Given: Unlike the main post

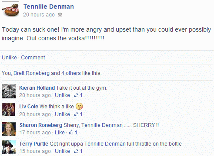Looking at the screenshot, I should coord(9,58).
